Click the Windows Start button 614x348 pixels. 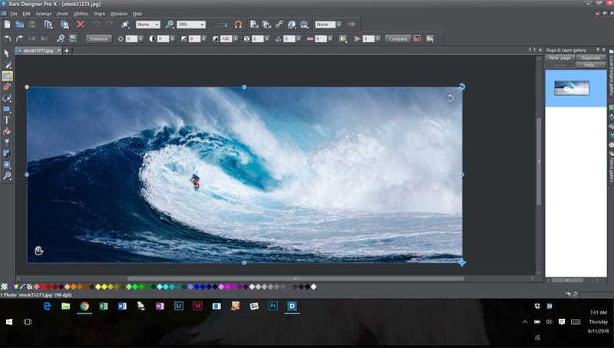pyautogui.click(x=9, y=322)
